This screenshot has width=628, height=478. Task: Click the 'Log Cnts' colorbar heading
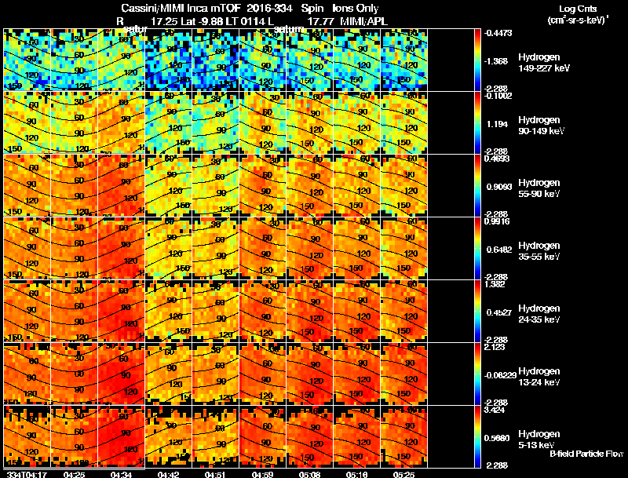578,9
